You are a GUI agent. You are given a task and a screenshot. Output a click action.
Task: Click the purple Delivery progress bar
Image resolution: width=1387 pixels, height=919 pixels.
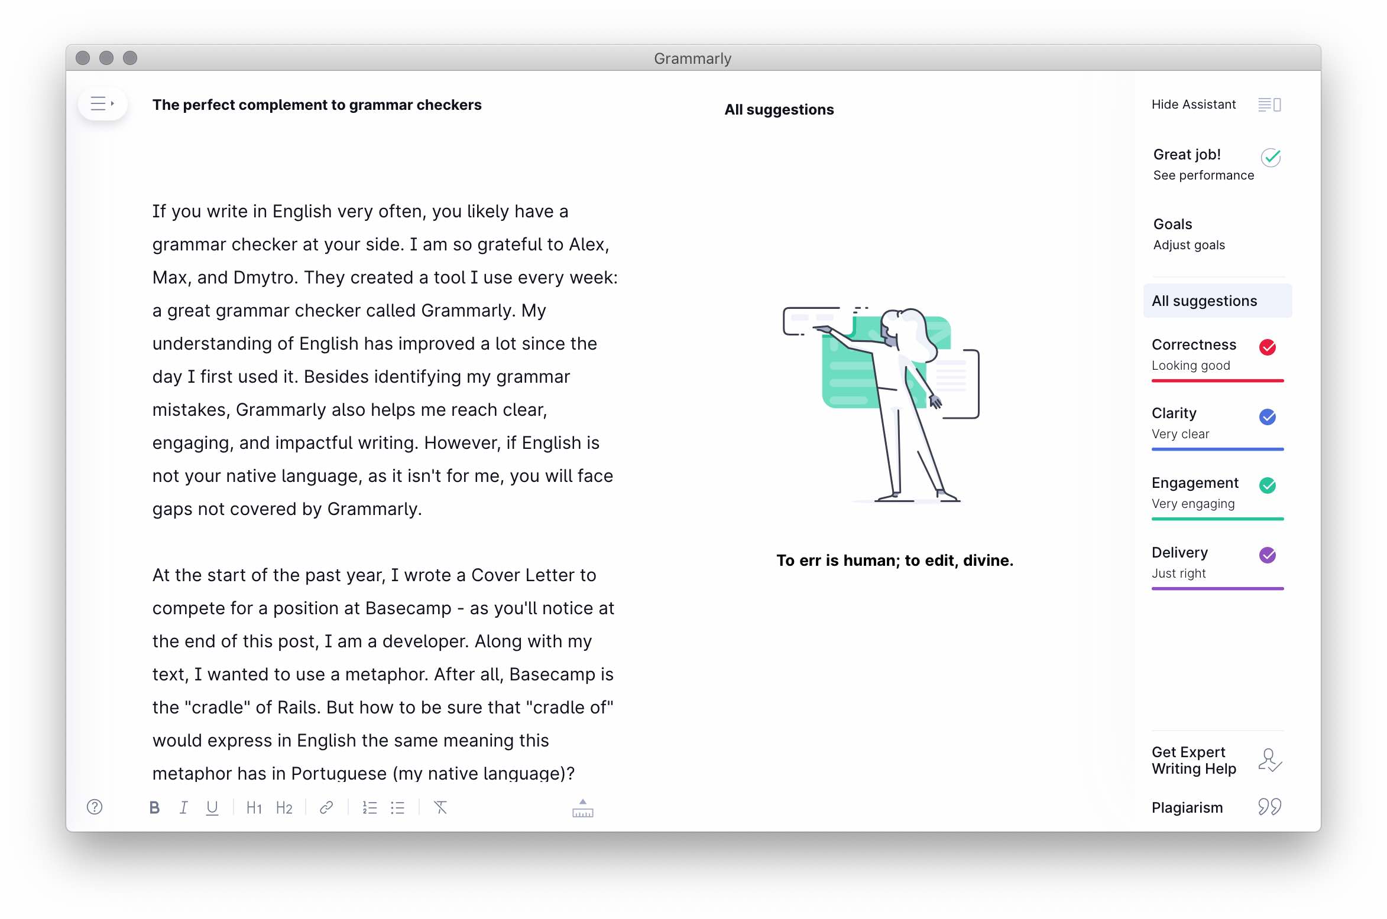coord(1217,589)
